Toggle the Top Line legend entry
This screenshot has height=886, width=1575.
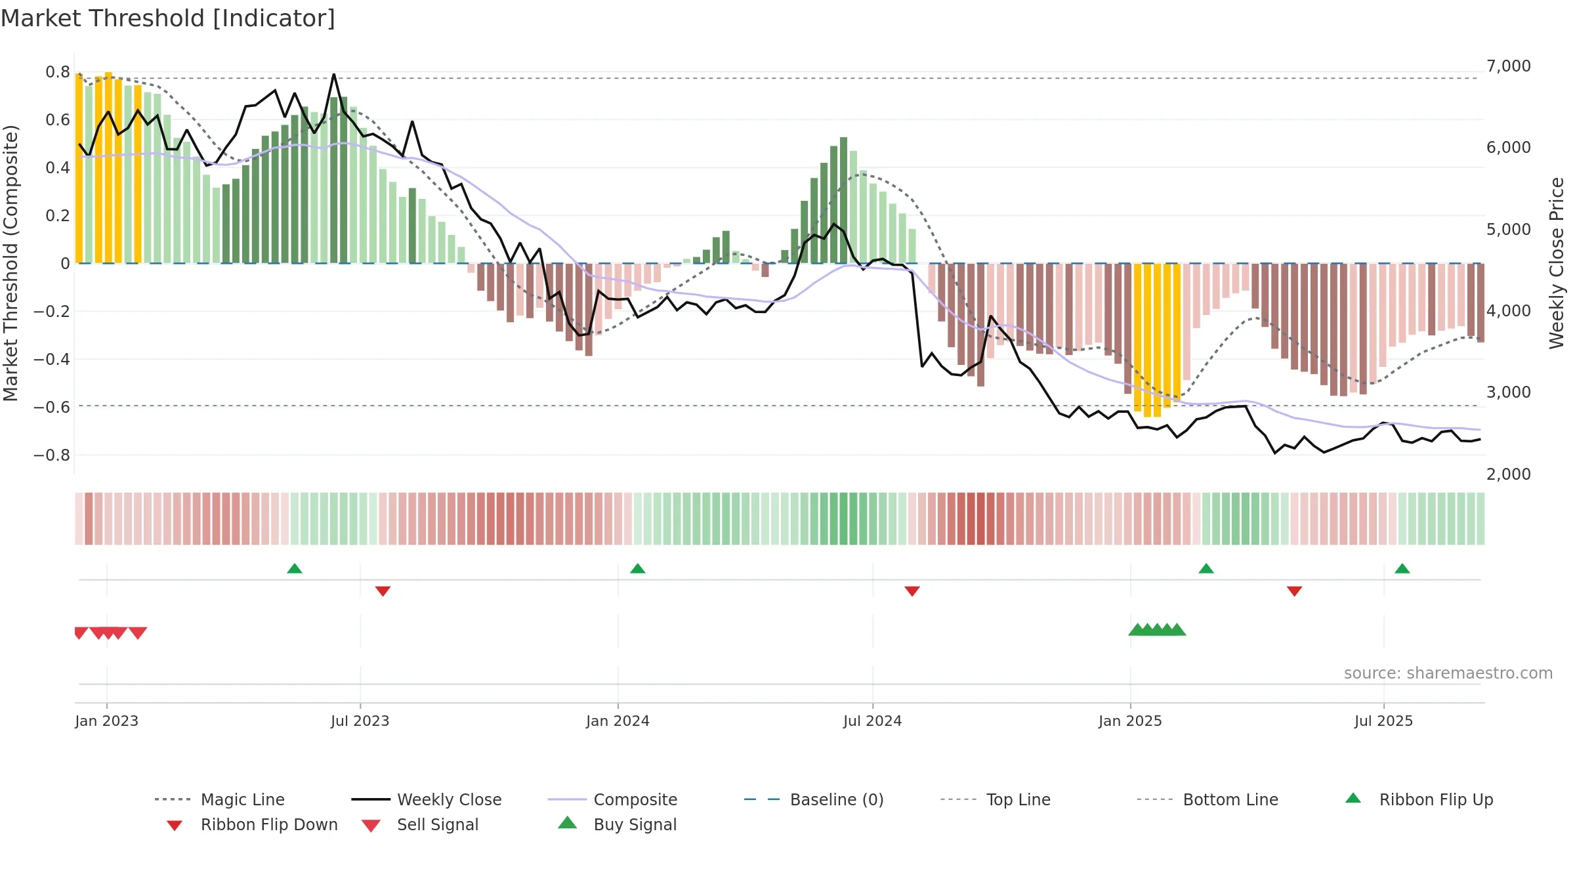tap(995, 799)
